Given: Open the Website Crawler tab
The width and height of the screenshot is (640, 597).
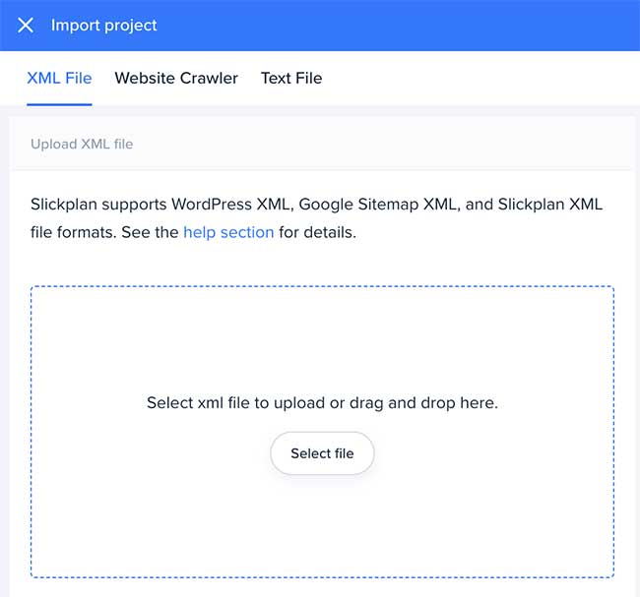Looking at the screenshot, I should pos(176,78).
